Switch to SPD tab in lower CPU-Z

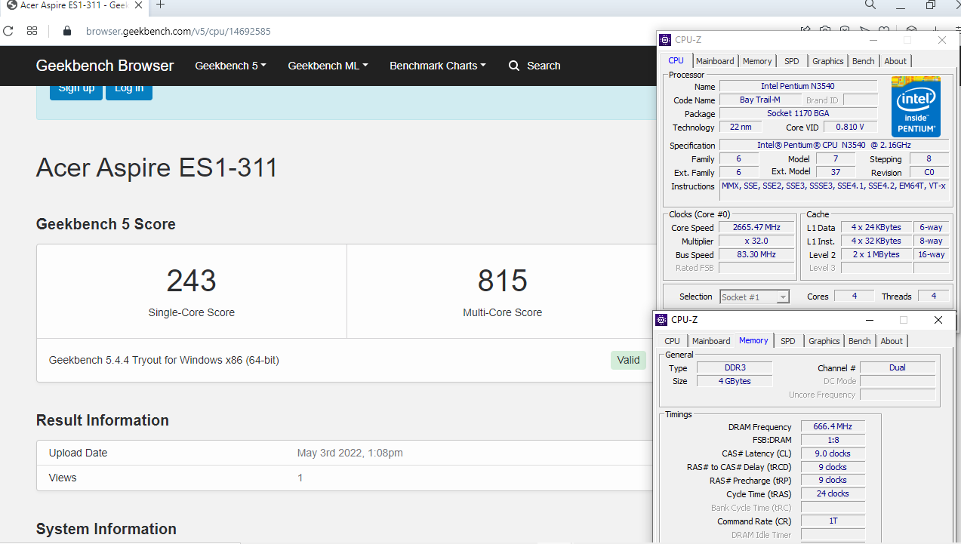tap(788, 341)
